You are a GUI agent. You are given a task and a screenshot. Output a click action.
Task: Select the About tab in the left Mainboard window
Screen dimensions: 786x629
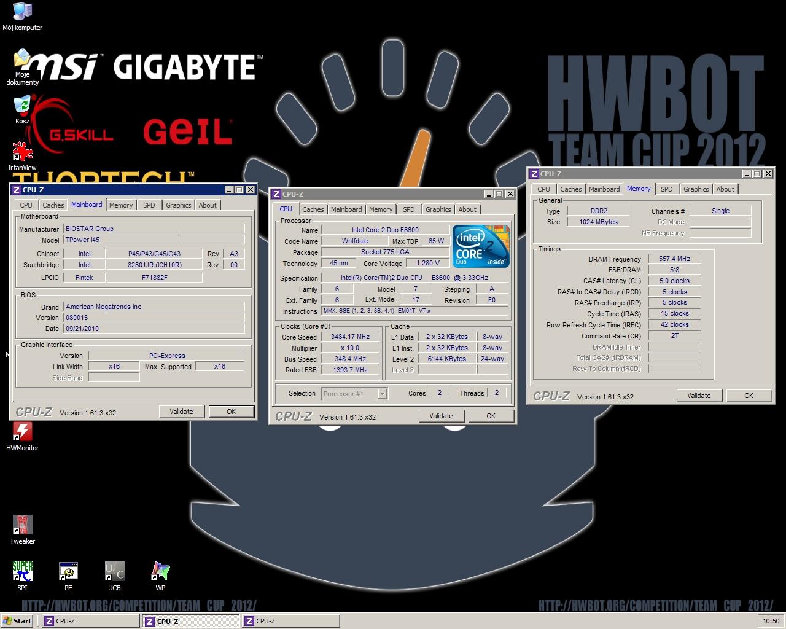(x=208, y=205)
